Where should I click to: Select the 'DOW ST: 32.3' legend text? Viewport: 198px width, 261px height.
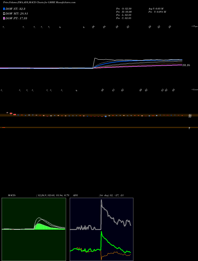15,9
